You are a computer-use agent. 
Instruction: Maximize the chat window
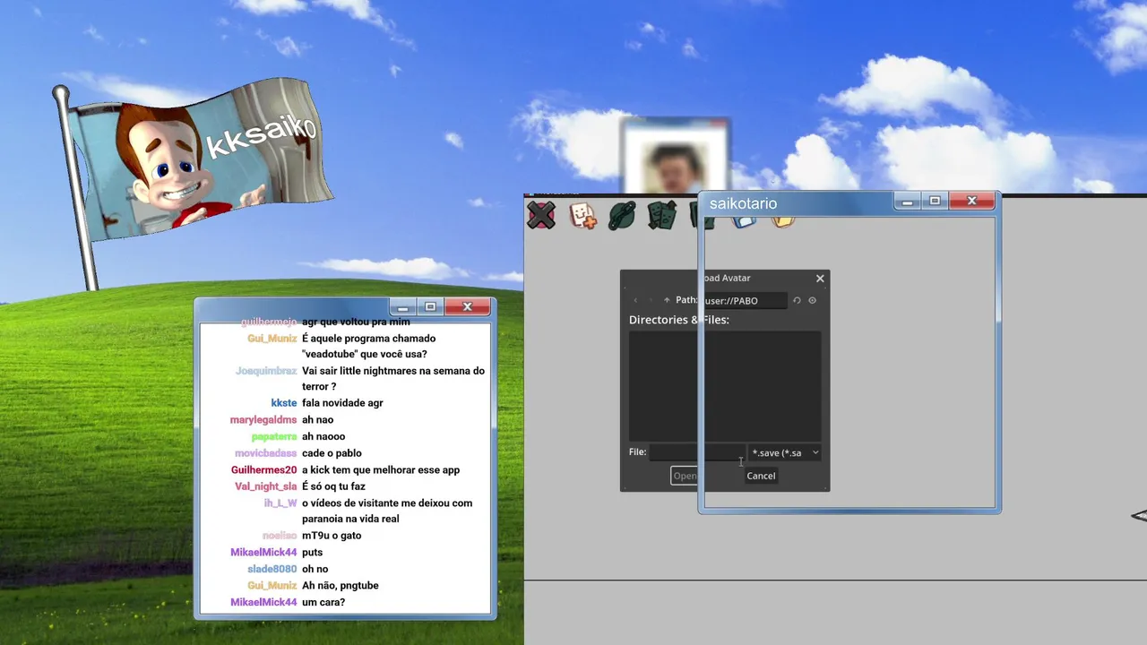pyautogui.click(x=430, y=307)
